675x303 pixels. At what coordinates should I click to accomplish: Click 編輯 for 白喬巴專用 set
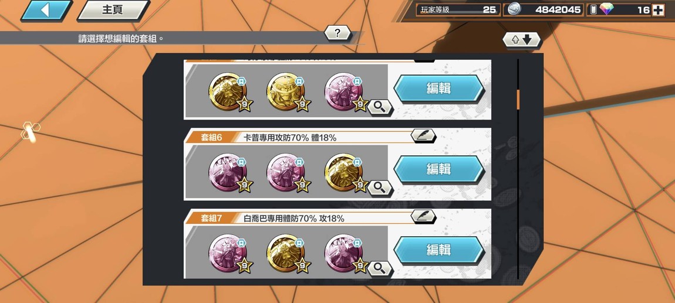[438, 250]
